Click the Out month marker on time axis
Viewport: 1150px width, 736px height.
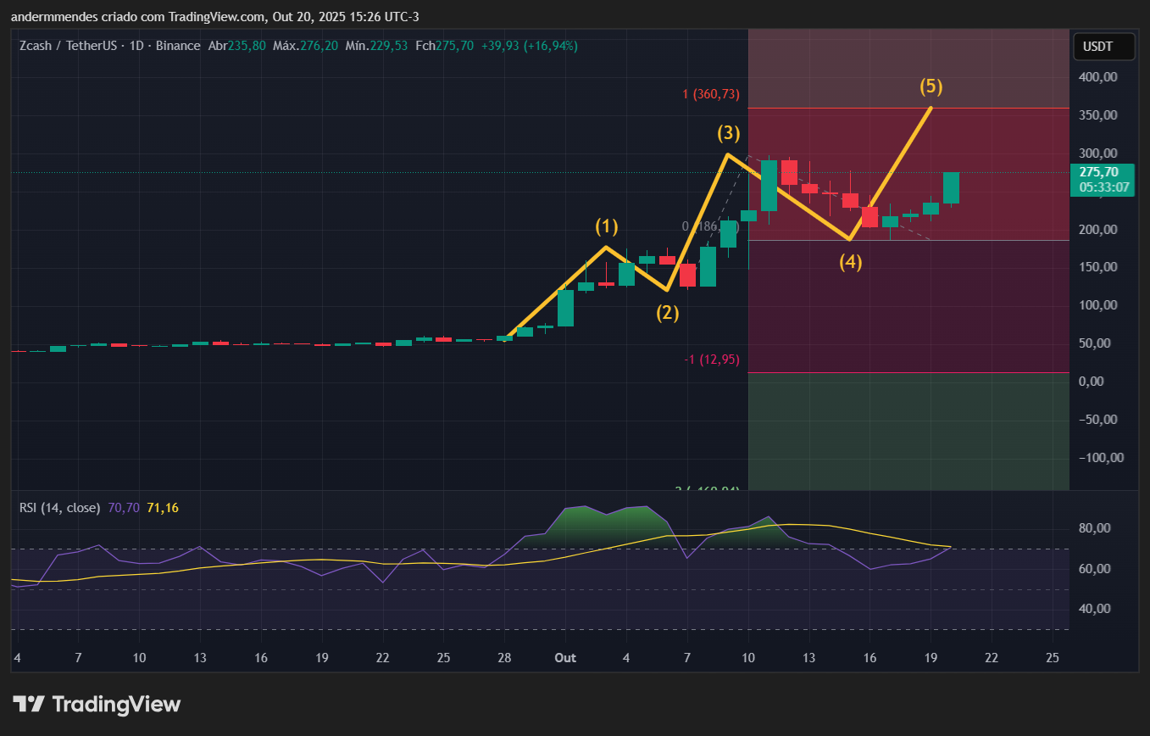tap(564, 658)
